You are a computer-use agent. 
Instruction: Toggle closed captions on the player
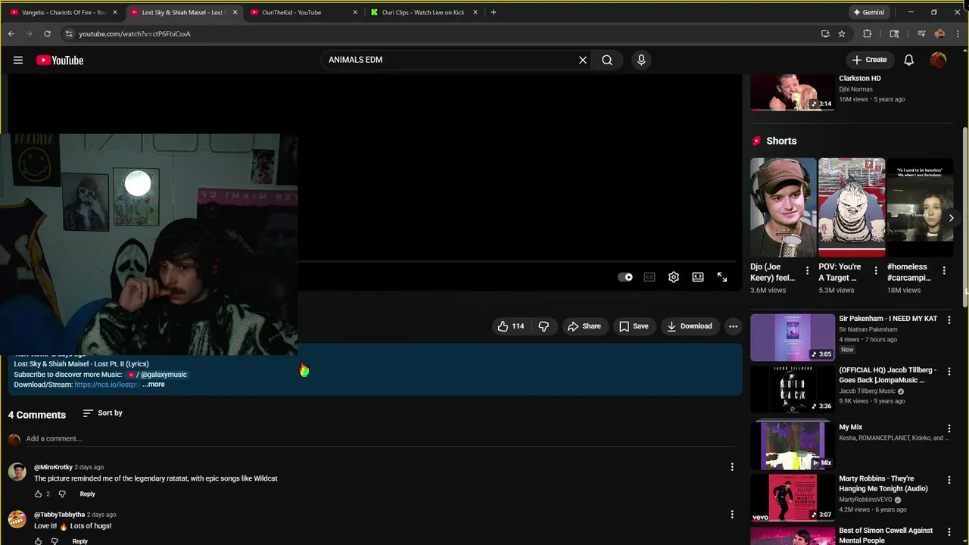[x=650, y=277]
